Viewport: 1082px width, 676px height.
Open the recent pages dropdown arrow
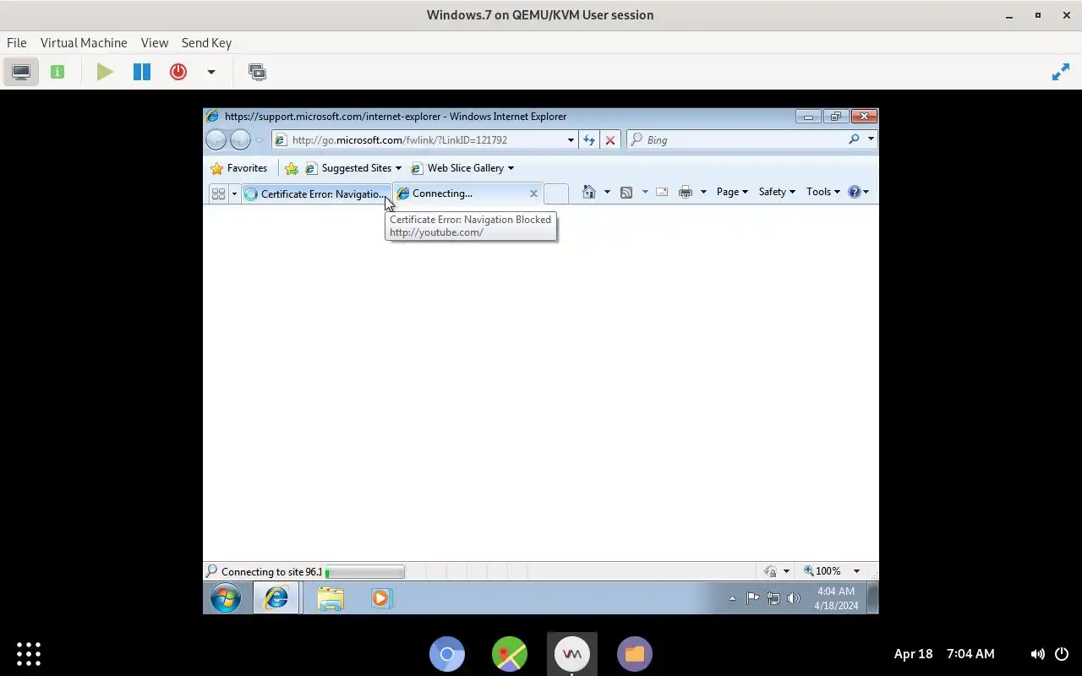(260, 140)
